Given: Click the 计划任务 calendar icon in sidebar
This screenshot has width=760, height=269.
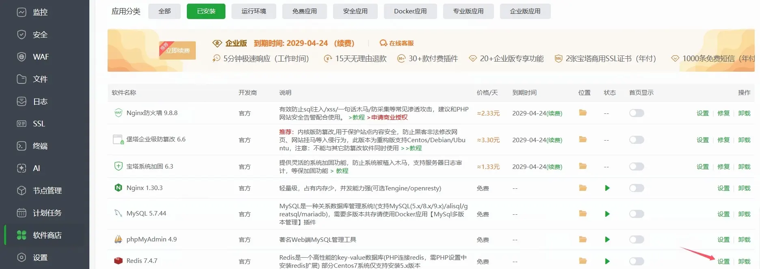Looking at the screenshot, I should pyautogui.click(x=22, y=213).
